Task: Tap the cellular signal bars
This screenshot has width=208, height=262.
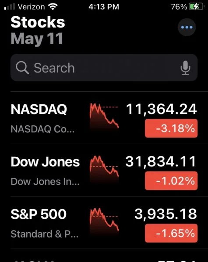Action: point(10,7)
